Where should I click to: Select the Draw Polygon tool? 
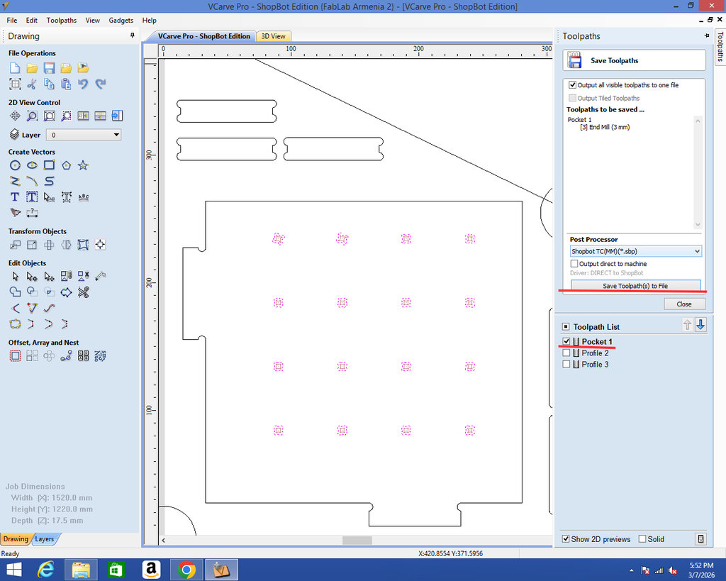click(x=66, y=165)
